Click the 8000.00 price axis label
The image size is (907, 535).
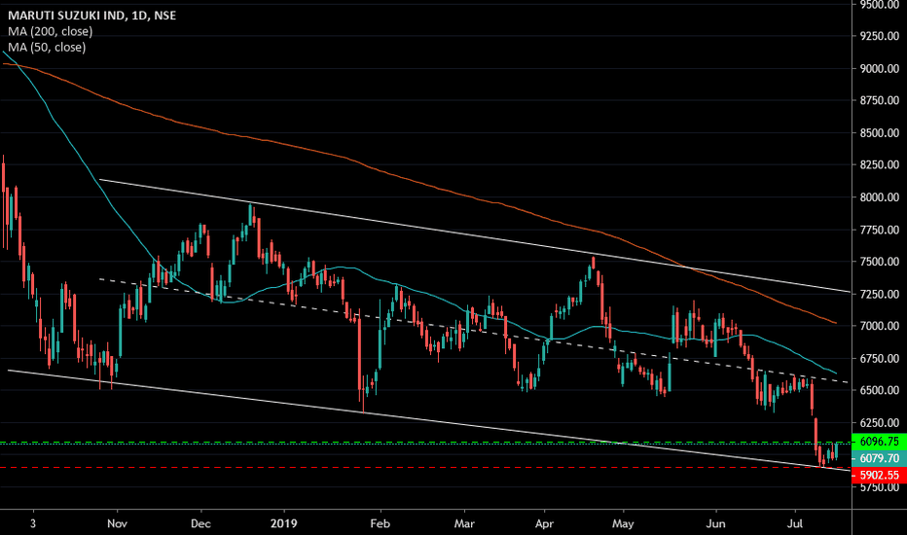[x=879, y=197]
